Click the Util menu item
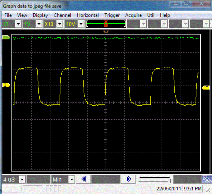The image size is (212, 194). (151, 15)
